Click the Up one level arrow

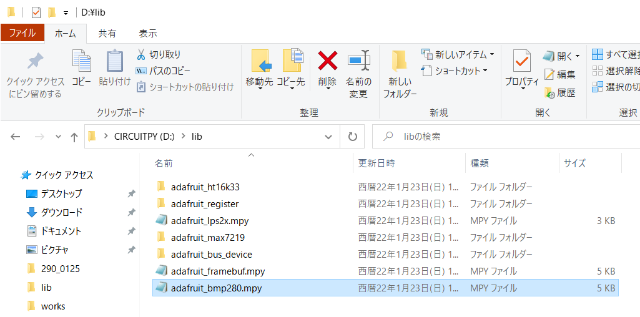[74, 137]
